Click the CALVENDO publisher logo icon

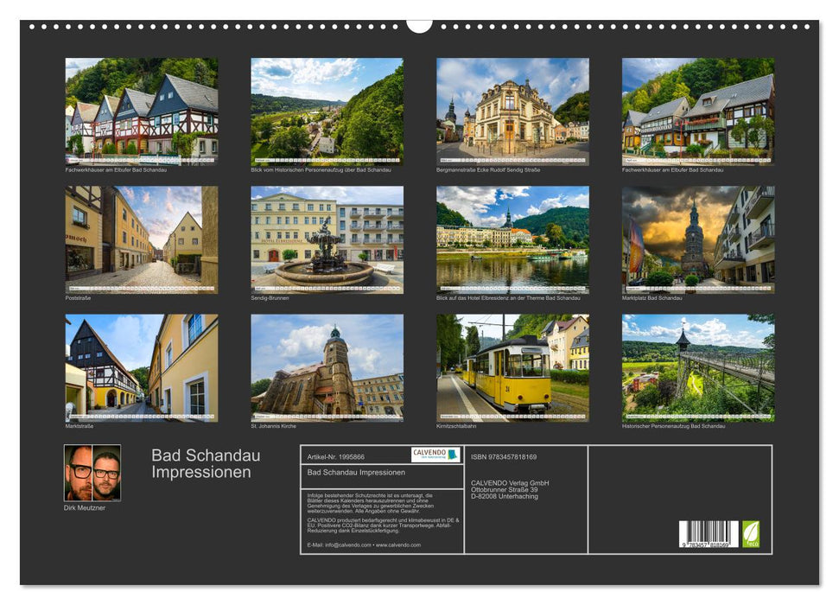435,455
